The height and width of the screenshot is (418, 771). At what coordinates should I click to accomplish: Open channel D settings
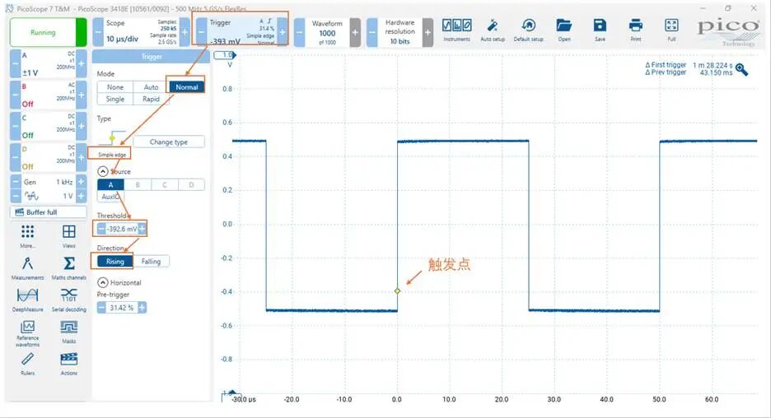click(48, 158)
